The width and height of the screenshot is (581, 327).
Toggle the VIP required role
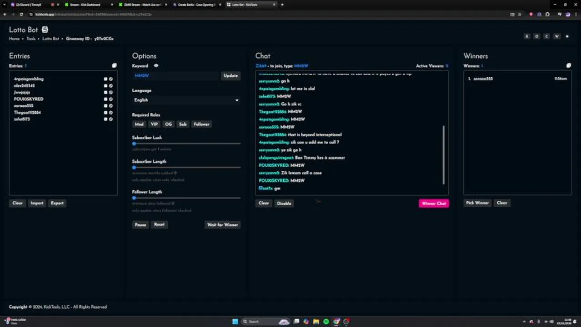[x=154, y=124]
